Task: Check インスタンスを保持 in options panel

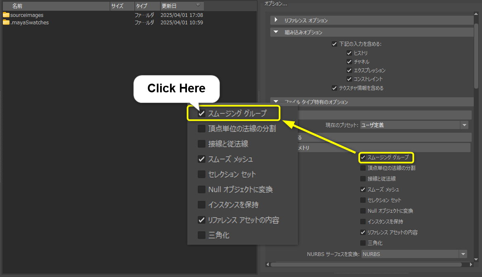Action: click(363, 222)
